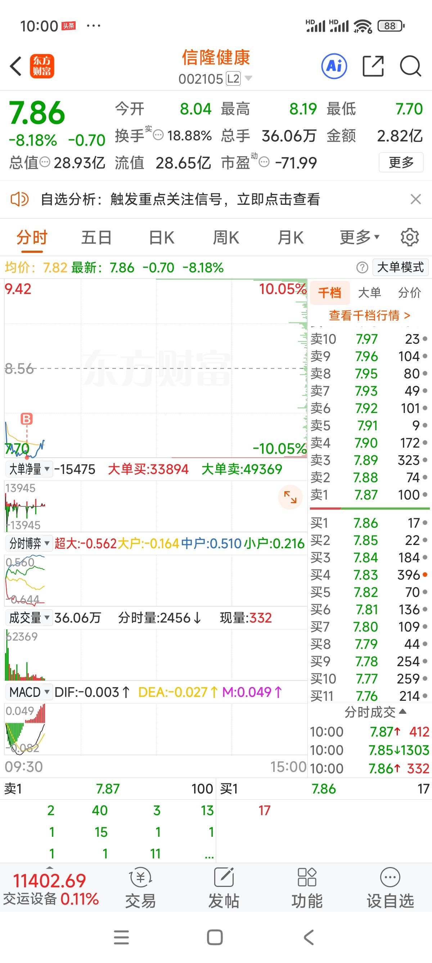Open the MACD indicator dropdown

(x=29, y=692)
